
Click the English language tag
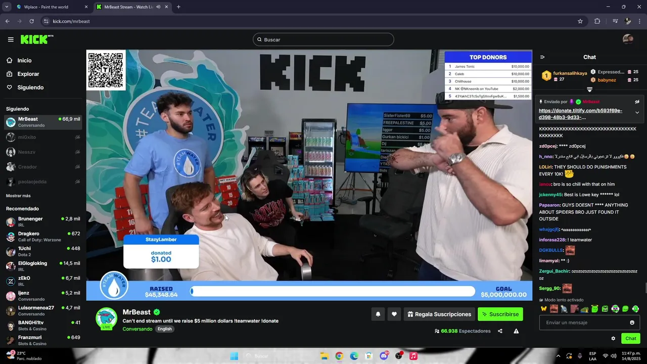(165, 329)
